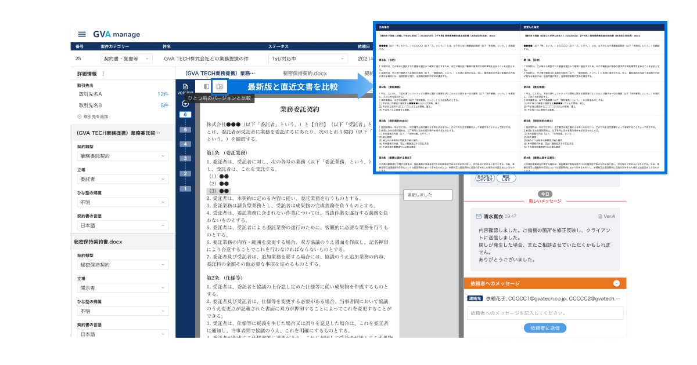Screen dimensions: 697x365
Task: Click the 案件カテゴリー column header
Action: tap(116, 46)
